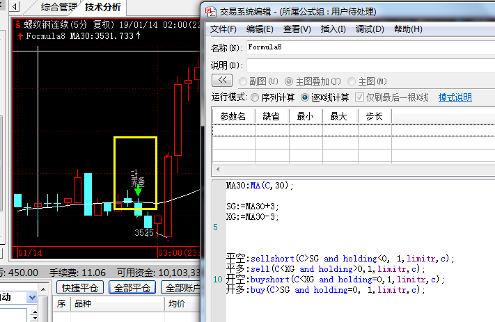495x322 pixels.
Task: Switch to the 综合管理 tab
Action: point(58,7)
